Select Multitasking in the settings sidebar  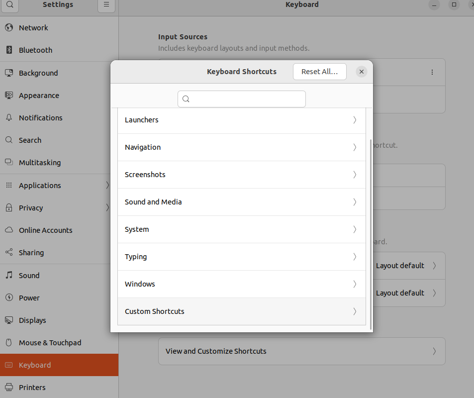(x=59, y=162)
